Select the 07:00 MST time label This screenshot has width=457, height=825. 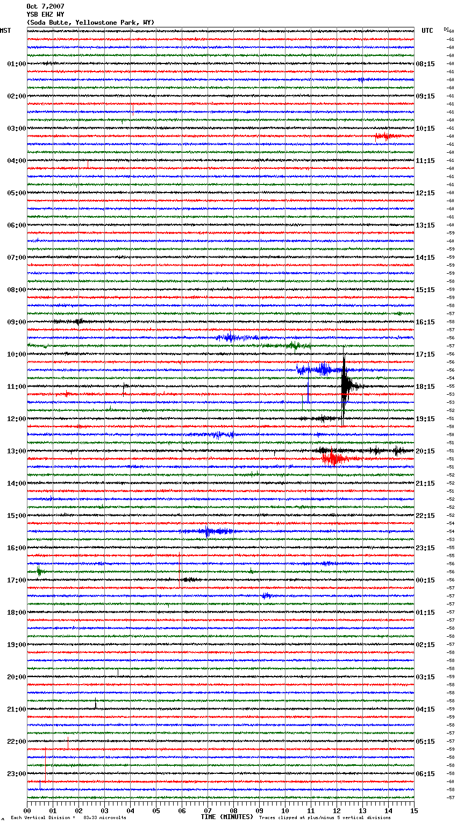(16, 258)
